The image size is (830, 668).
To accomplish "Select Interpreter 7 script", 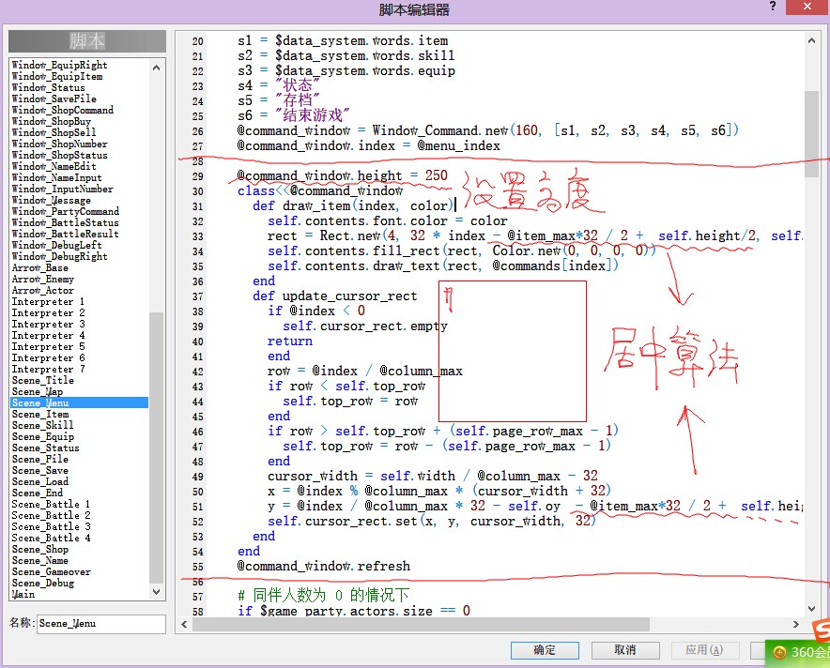I will click(48, 369).
